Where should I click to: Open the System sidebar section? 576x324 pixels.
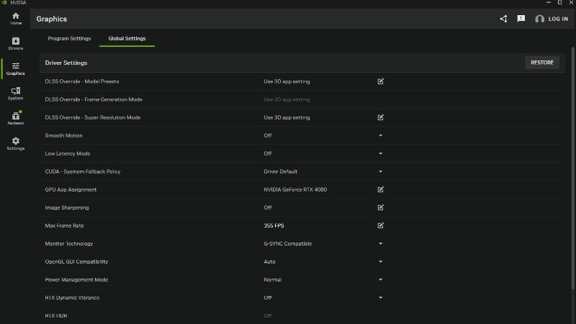point(15,94)
